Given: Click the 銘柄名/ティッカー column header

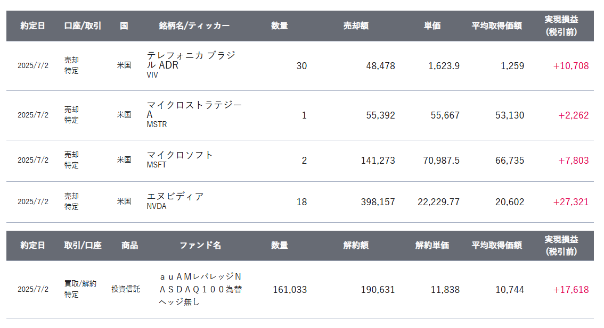Looking at the screenshot, I should pyautogui.click(x=194, y=26).
